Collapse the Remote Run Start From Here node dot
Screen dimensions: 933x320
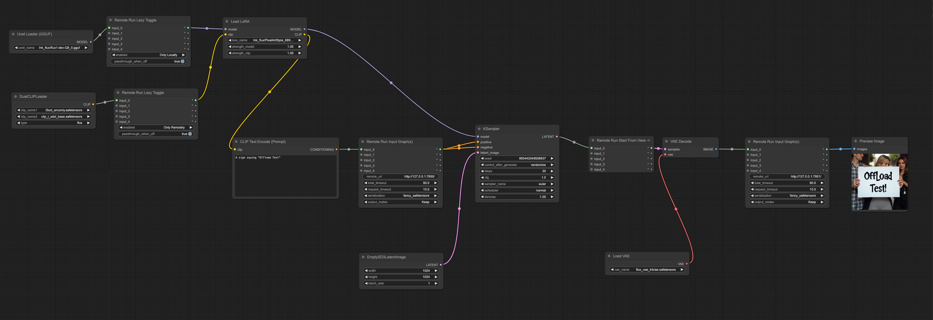593,140
